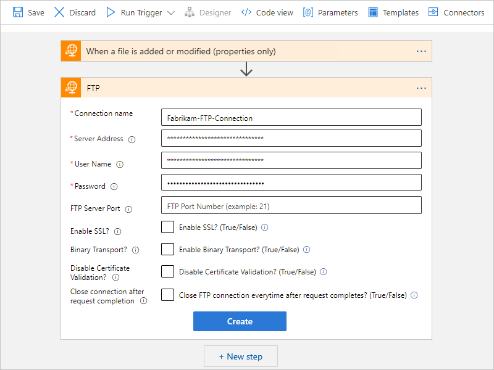Expand the Run Trigger dropdown arrow
This screenshot has height=370, width=494.
click(x=171, y=13)
